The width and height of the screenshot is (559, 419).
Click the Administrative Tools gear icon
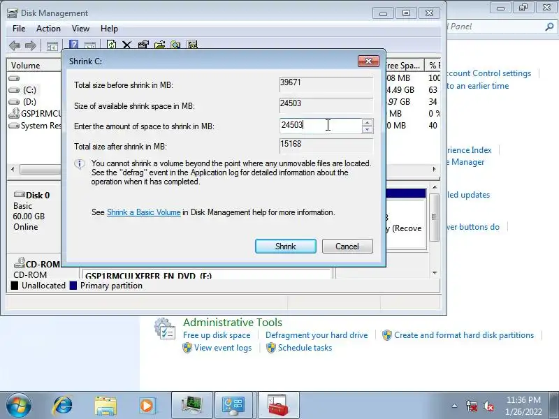tap(165, 328)
